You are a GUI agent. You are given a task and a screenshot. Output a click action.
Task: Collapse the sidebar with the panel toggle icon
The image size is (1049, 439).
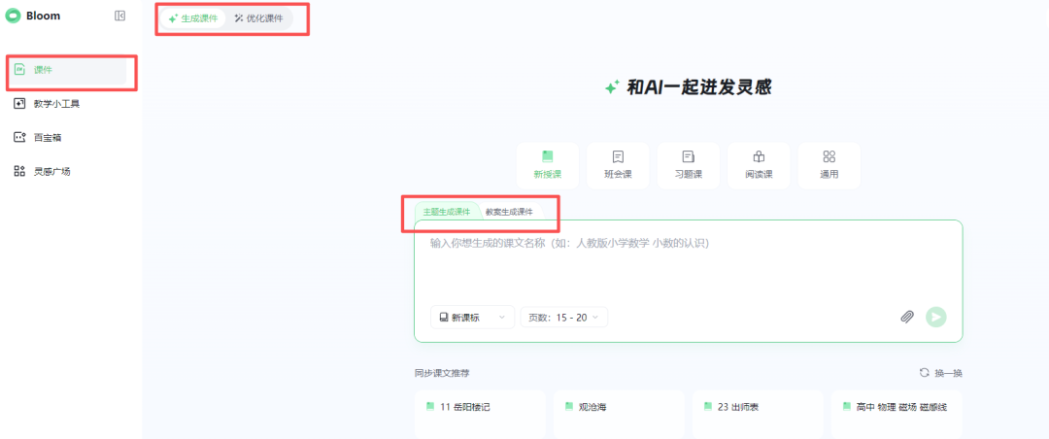click(x=119, y=17)
